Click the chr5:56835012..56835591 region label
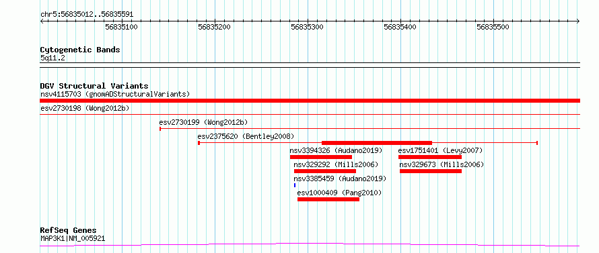The height and width of the screenshot is (253, 599). (87, 15)
